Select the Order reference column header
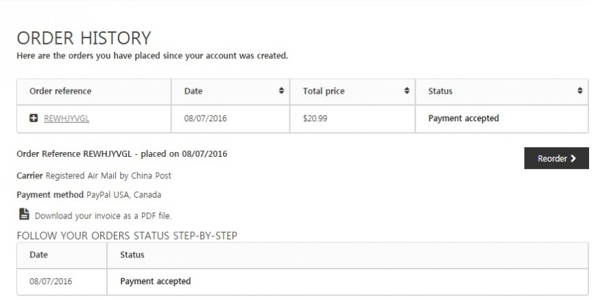Viewport: 600px width, 300px height. [x=94, y=92]
